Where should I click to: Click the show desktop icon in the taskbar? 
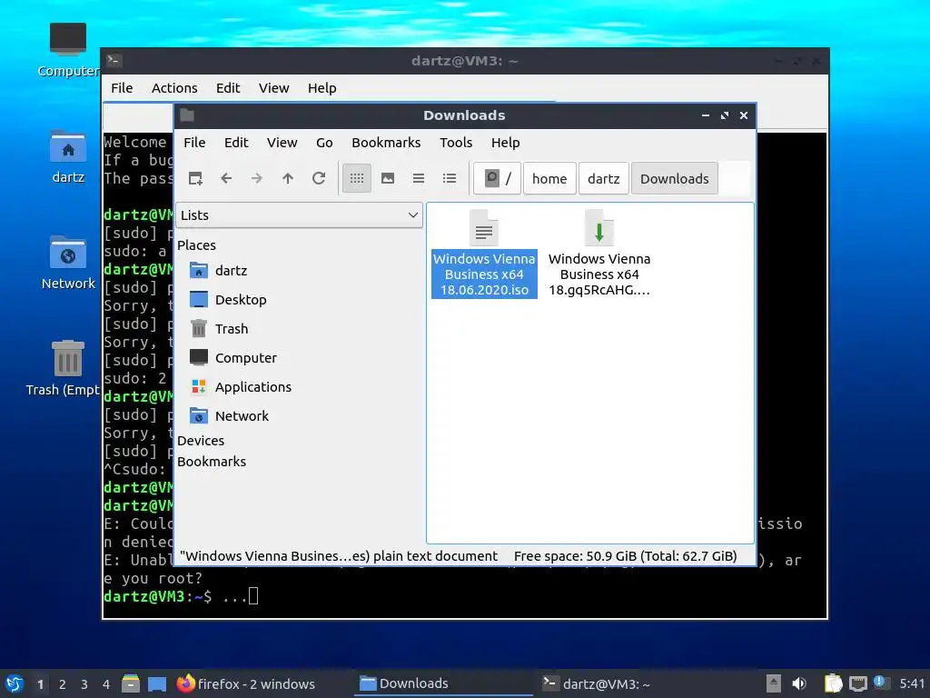tap(156, 683)
